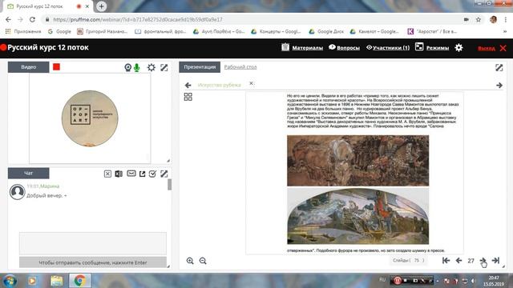513x288 pixels.
Task: Open the Google bookmark
Action: tap(59, 31)
